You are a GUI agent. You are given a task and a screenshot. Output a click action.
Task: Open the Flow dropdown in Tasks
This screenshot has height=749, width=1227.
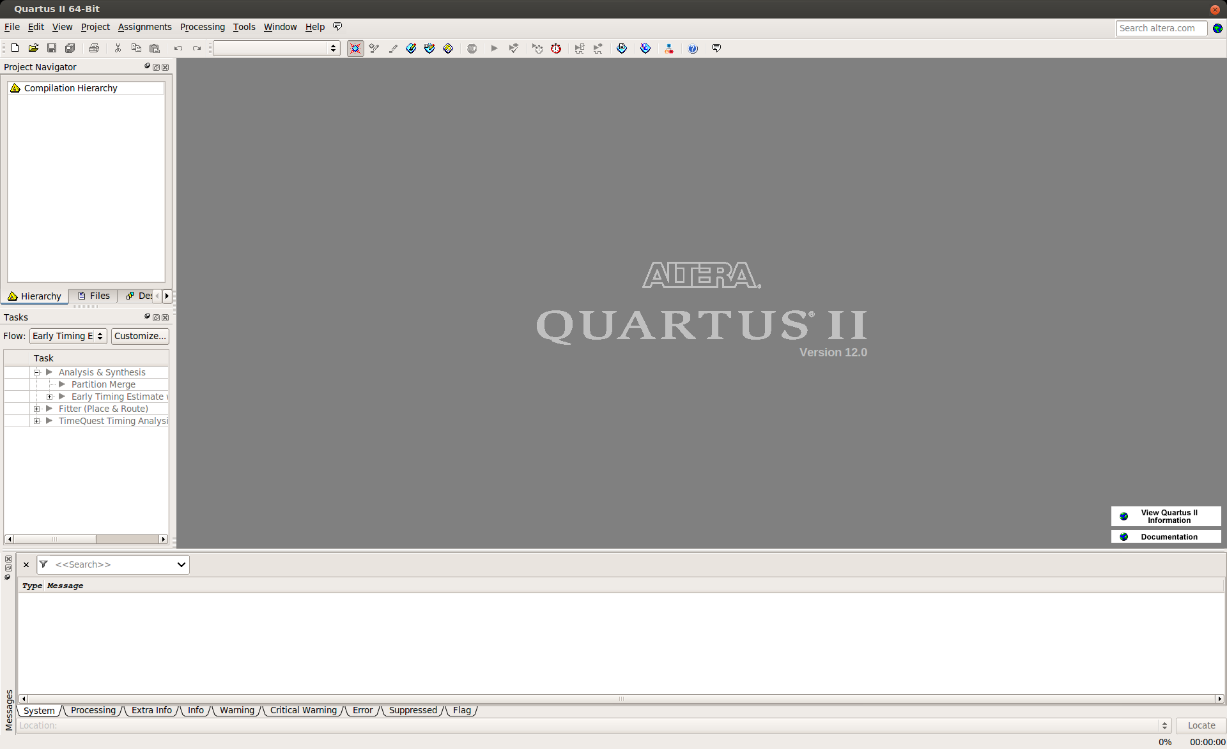pyautogui.click(x=68, y=336)
